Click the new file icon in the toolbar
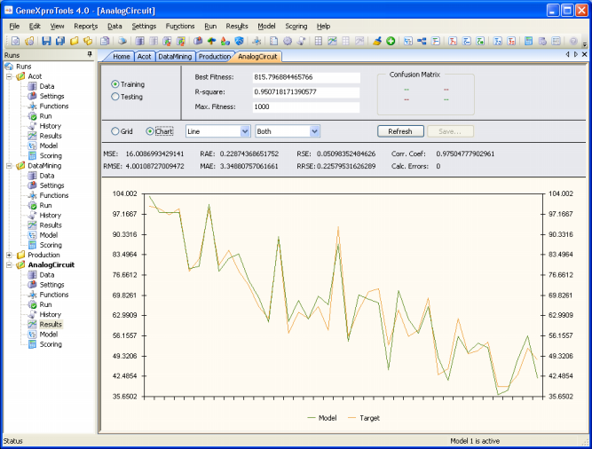 click(x=16, y=41)
